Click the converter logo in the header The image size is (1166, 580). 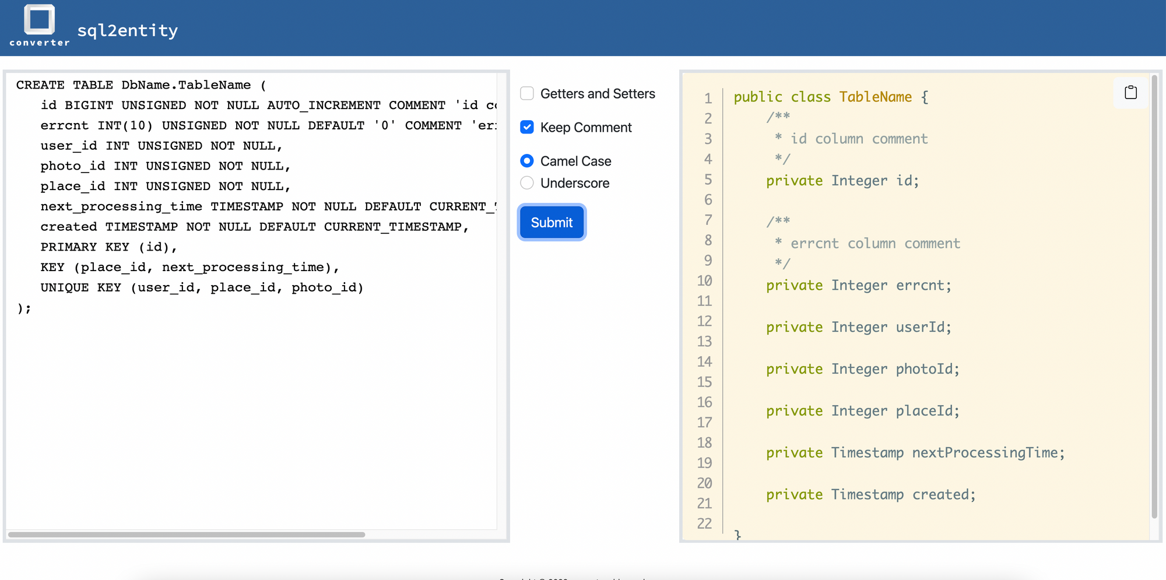38,23
